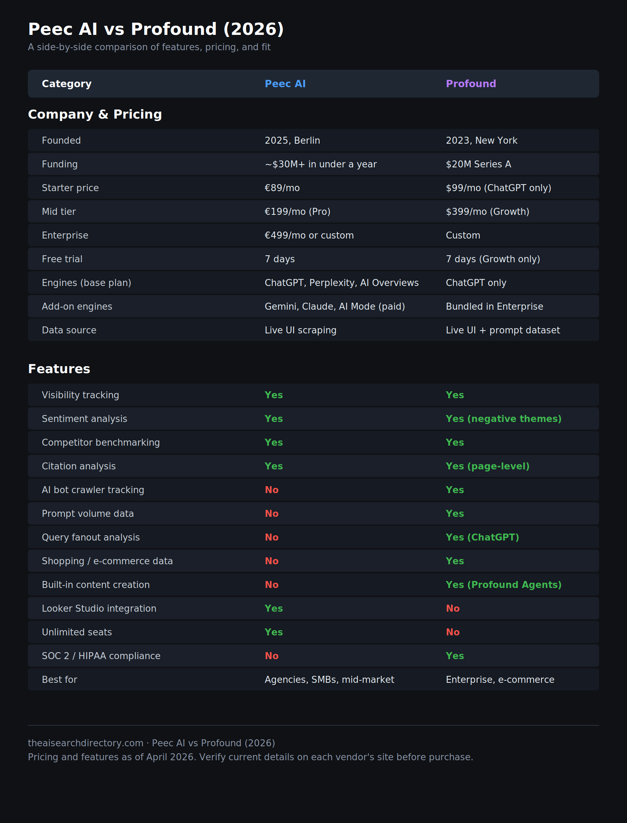
Task: Click the Live UI + prompt dataset cell
Action: [x=503, y=330]
